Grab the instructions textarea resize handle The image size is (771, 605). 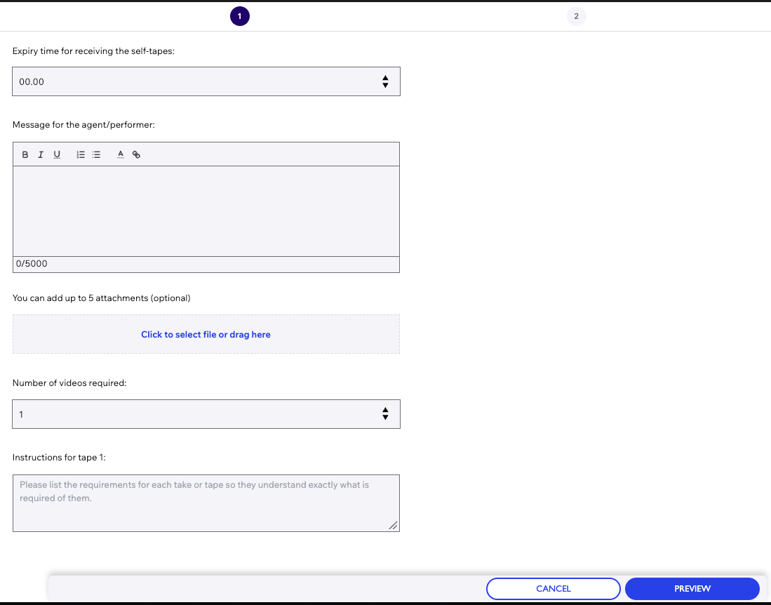tap(394, 525)
